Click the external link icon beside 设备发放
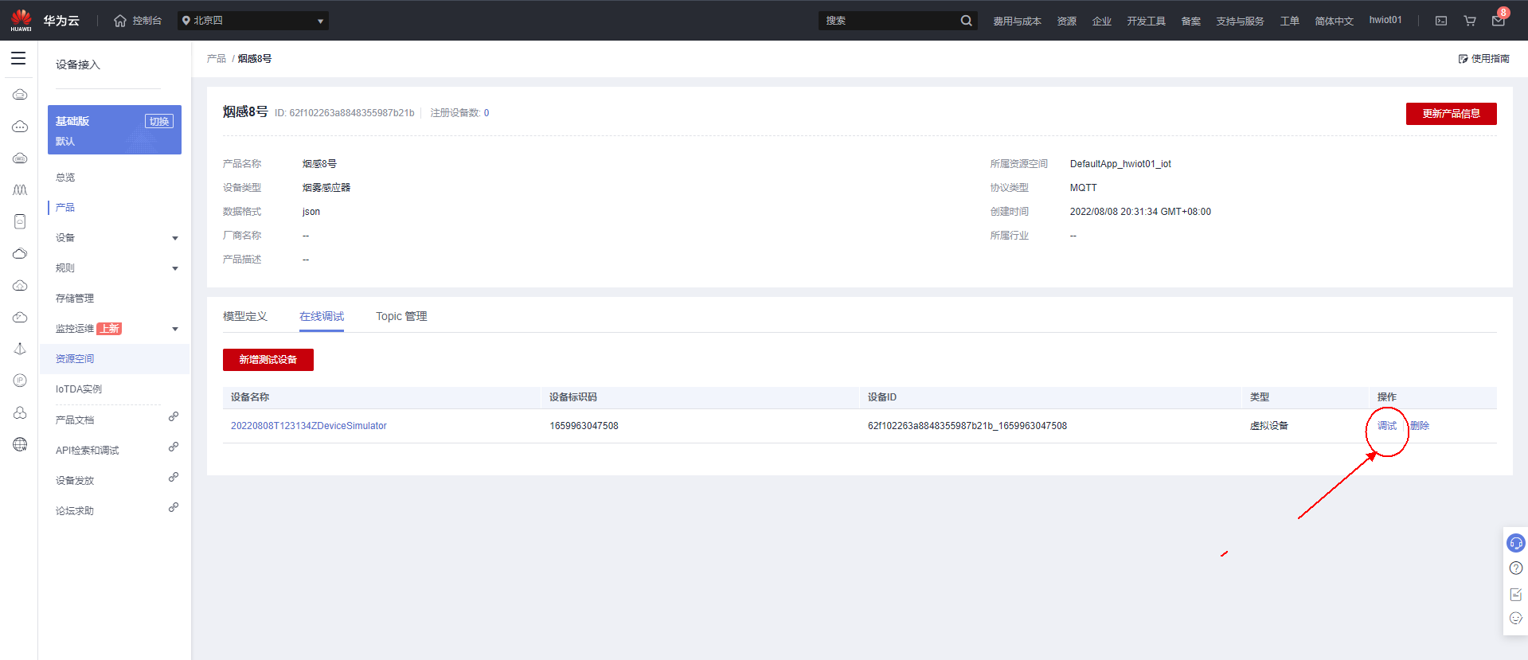1528x660 pixels. [174, 478]
